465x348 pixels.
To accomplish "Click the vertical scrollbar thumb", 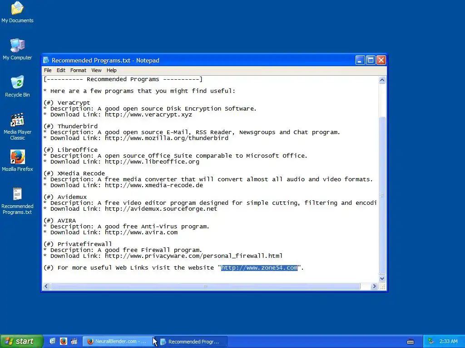I will (382, 195).
